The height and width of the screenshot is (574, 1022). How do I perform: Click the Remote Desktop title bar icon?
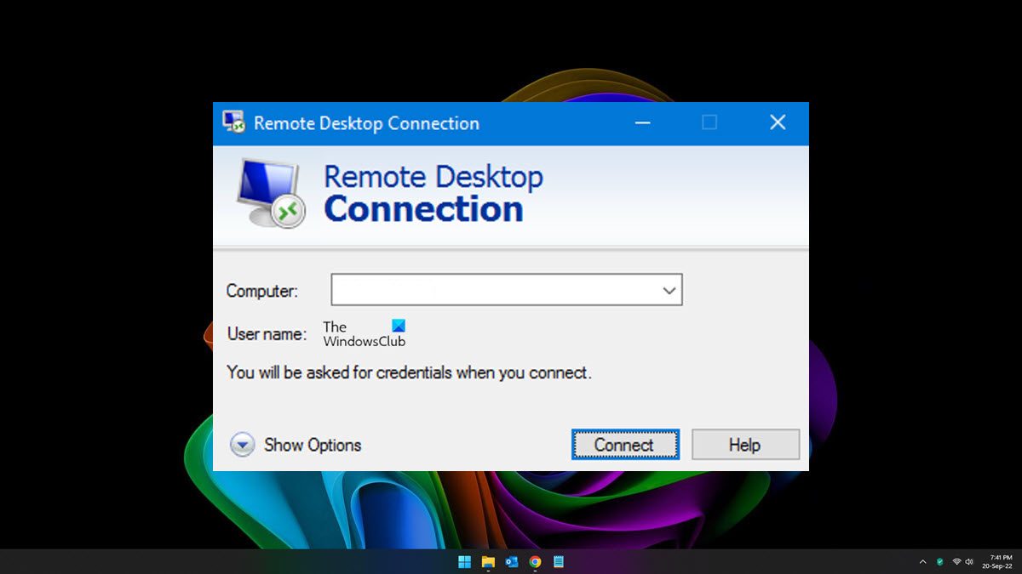tap(233, 122)
